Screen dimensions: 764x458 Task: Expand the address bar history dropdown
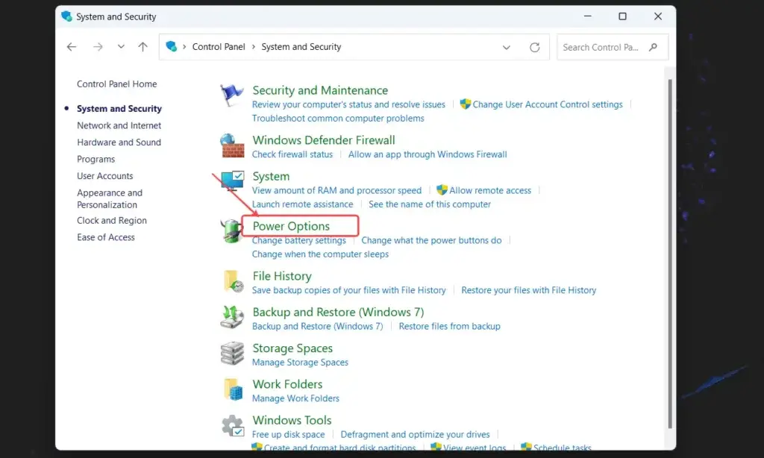point(507,46)
